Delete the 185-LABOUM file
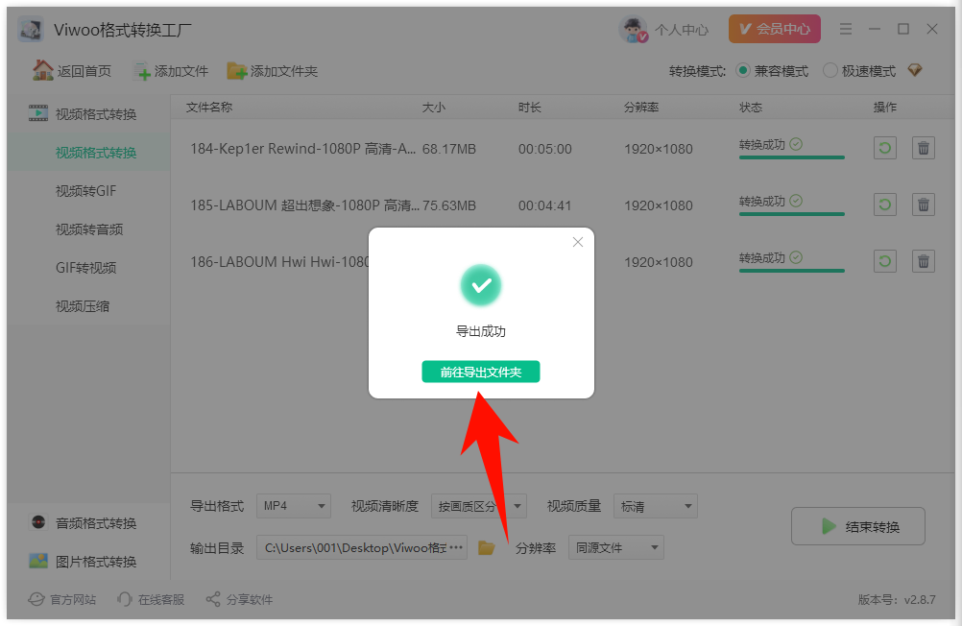Image resolution: width=962 pixels, height=626 pixels. click(x=924, y=205)
